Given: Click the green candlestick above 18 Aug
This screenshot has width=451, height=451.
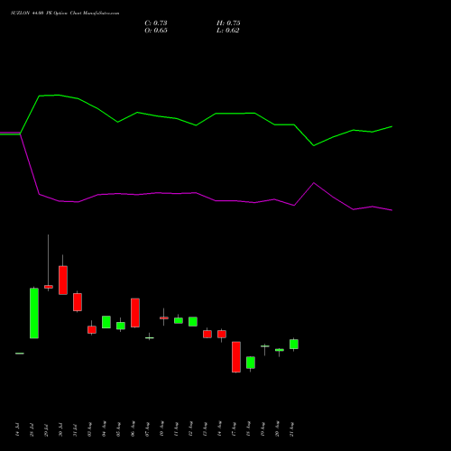Looking at the screenshot, I should click(x=251, y=363).
